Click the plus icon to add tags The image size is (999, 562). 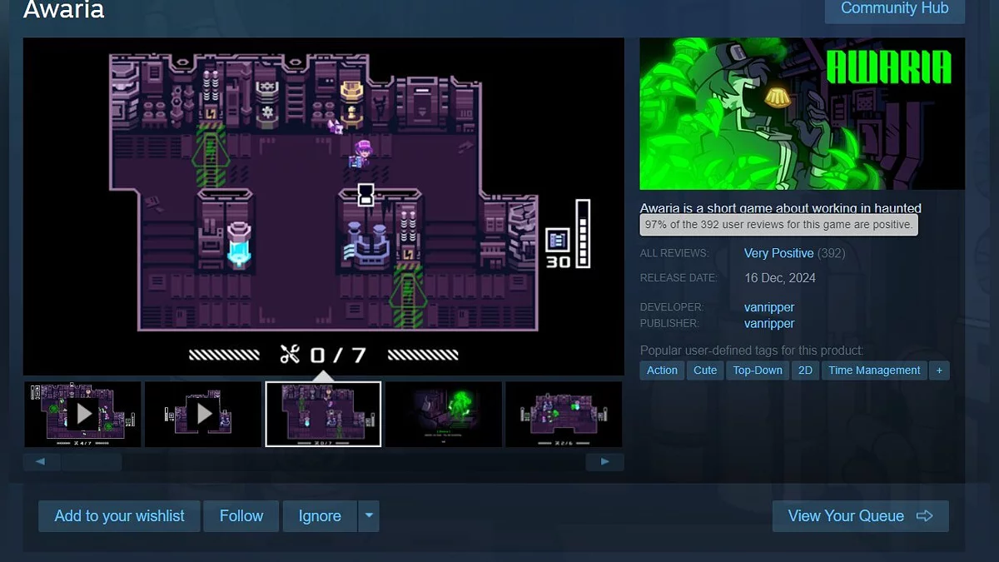pos(939,371)
